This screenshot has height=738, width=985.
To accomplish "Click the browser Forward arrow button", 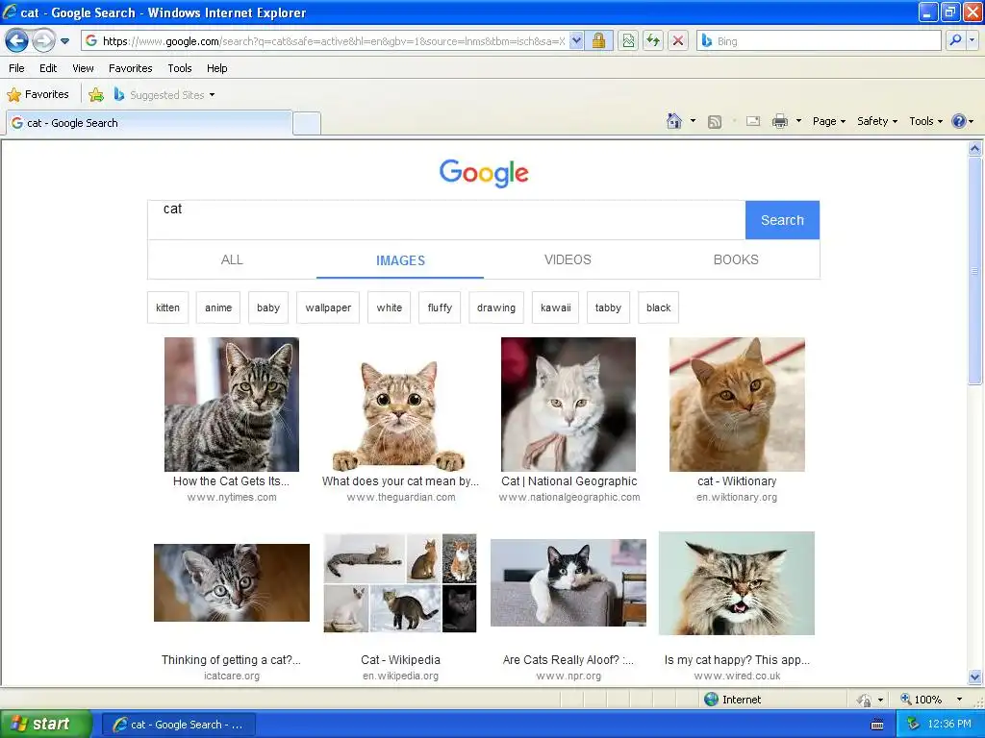I will [43, 40].
